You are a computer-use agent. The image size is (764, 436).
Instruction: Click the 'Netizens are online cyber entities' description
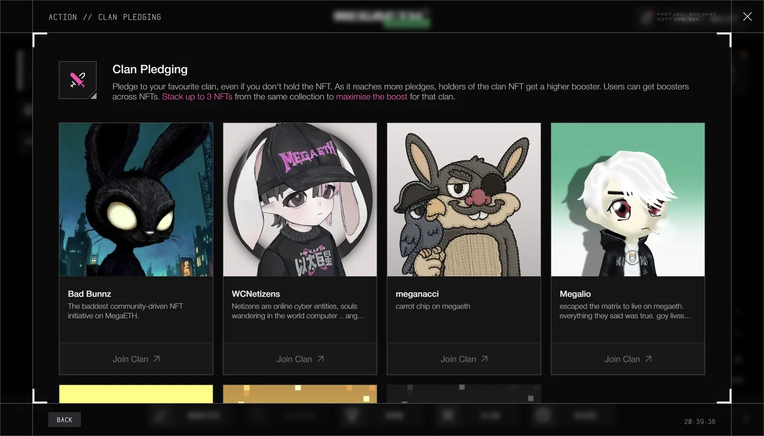tap(298, 311)
